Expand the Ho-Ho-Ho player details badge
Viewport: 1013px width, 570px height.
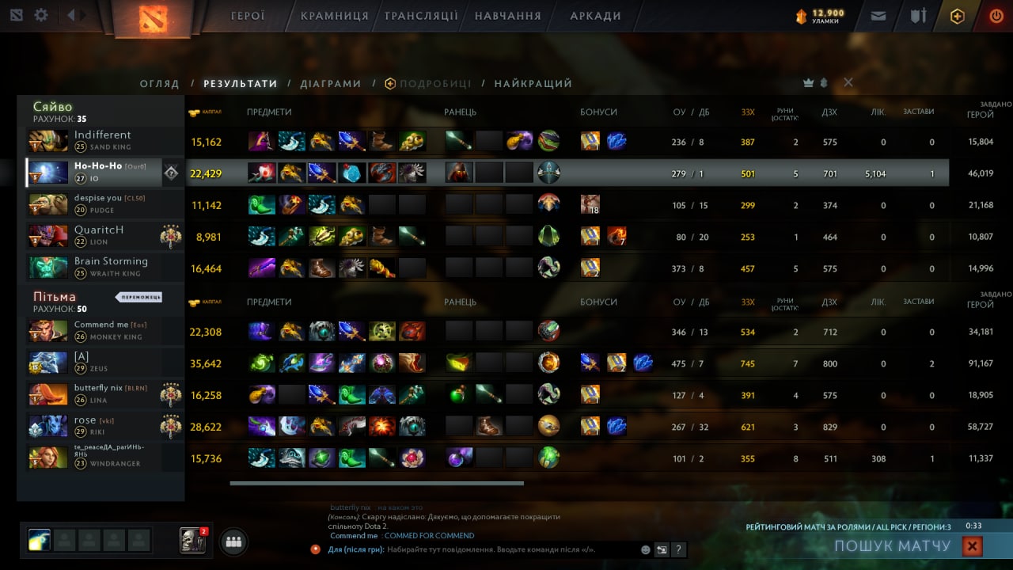click(172, 173)
